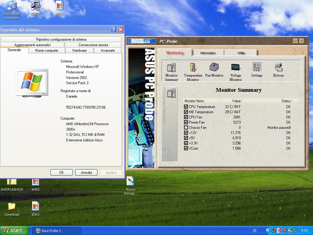The image size is (313, 235).
Task: Switch to the Utility tab in PC Probe
Action: point(241,53)
